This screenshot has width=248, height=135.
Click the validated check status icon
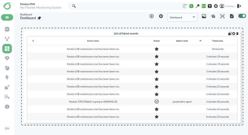pyautogui.click(x=157, y=102)
